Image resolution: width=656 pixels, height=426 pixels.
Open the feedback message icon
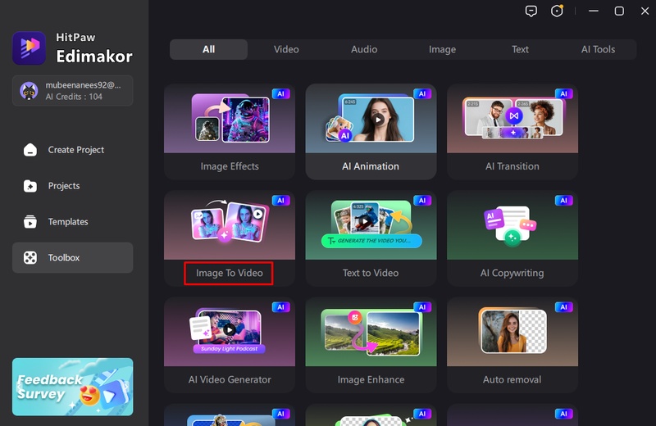tap(531, 11)
